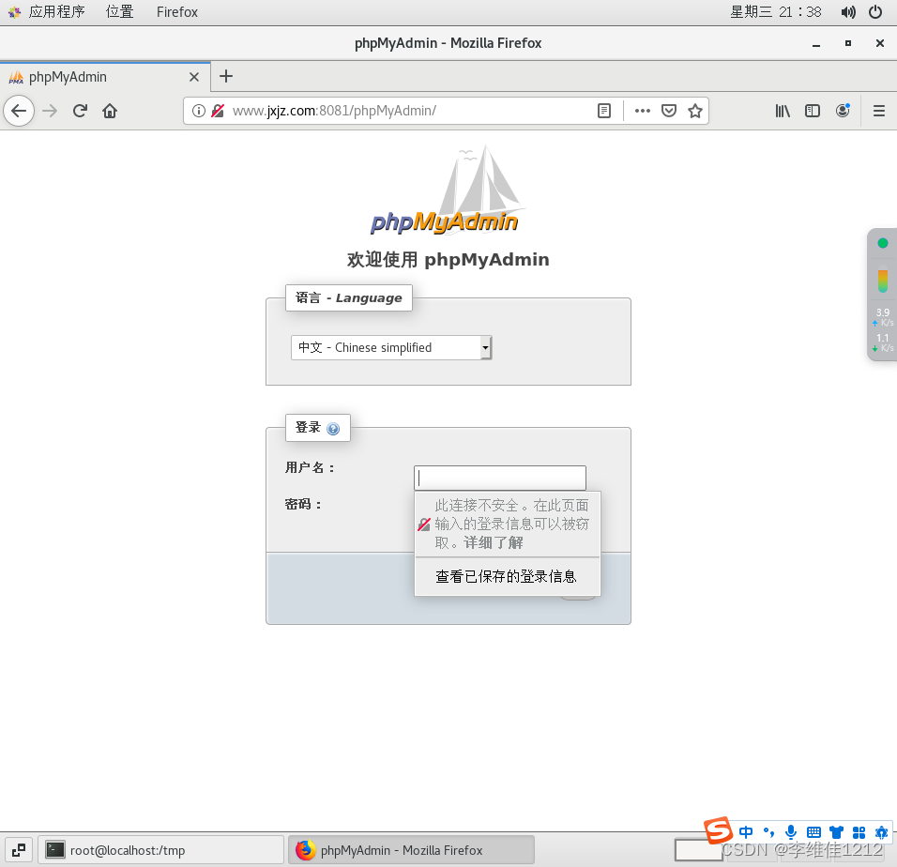Select 查看已保存的登录信息 entry
Image resolution: width=897 pixels, height=867 pixels.
pos(506,576)
